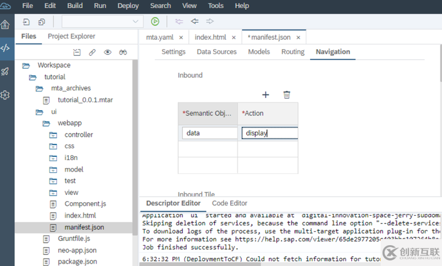Close the manifest.json tab
The height and width of the screenshot is (266, 442).
[x=298, y=38]
